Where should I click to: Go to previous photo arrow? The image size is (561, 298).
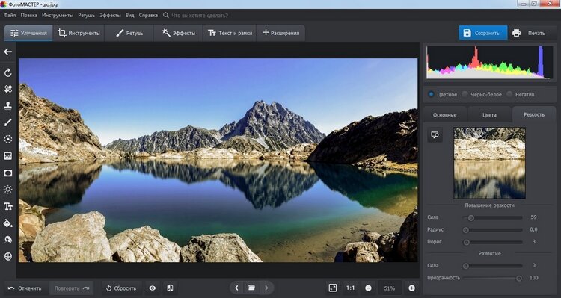pyautogui.click(x=236, y=288)
